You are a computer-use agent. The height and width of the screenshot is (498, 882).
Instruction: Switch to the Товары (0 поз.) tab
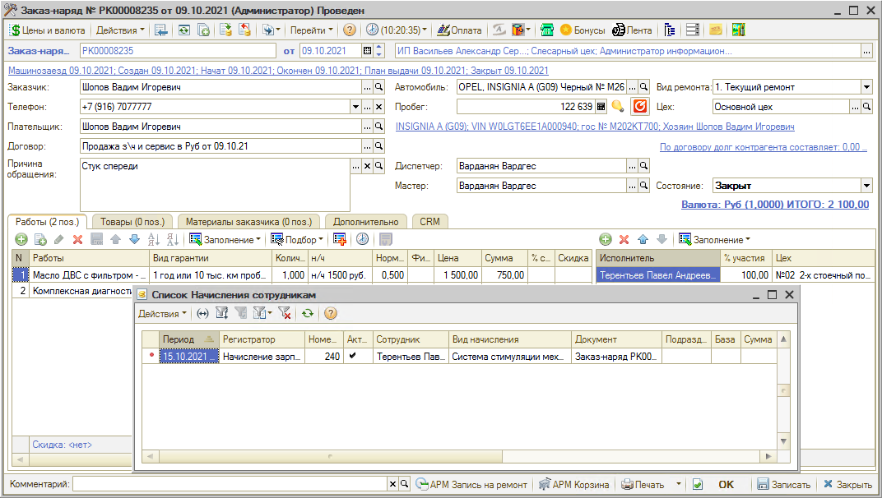click(x=132, y=221)
